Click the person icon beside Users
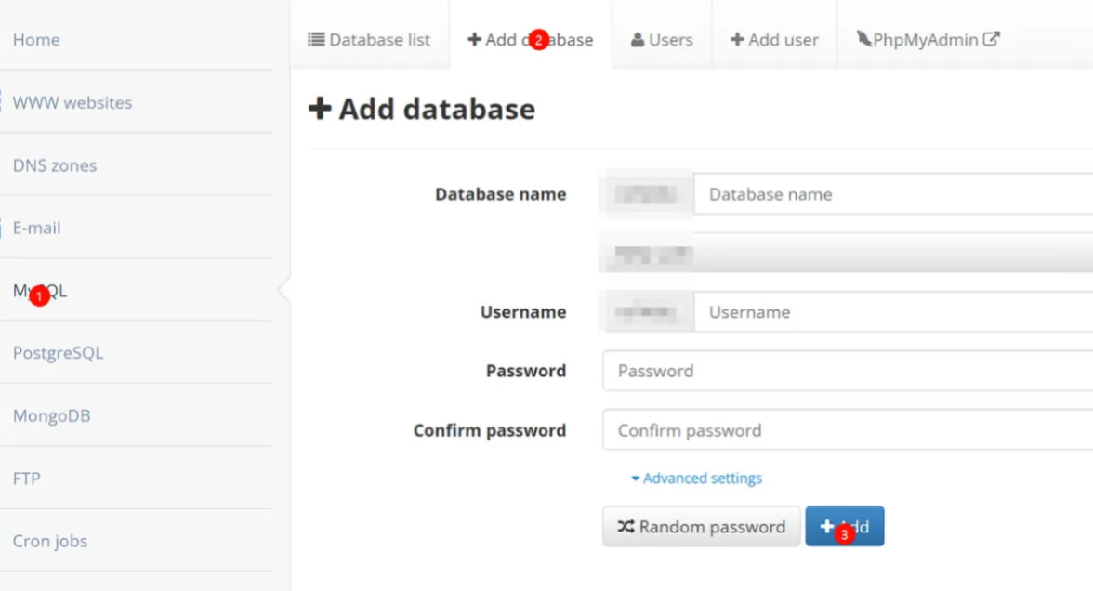This screenshot has width=1093, height=591. point(638,40)
